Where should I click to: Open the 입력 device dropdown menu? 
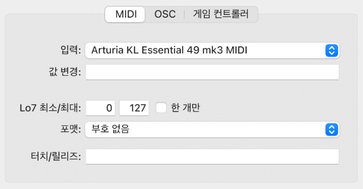pyautogui.click(x=212, y=50)
